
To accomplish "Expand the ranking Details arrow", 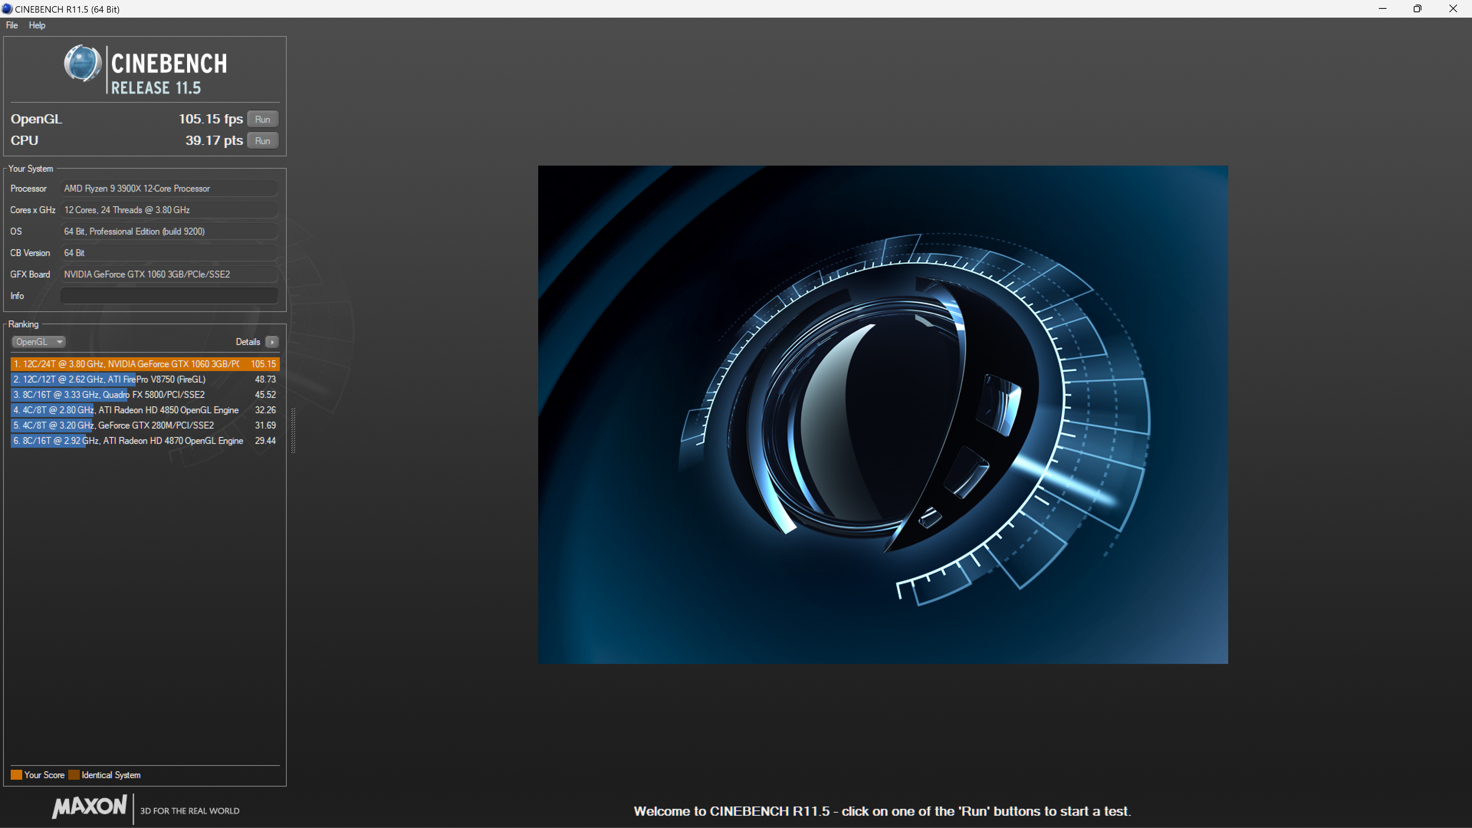I will [x=272, y=342].
